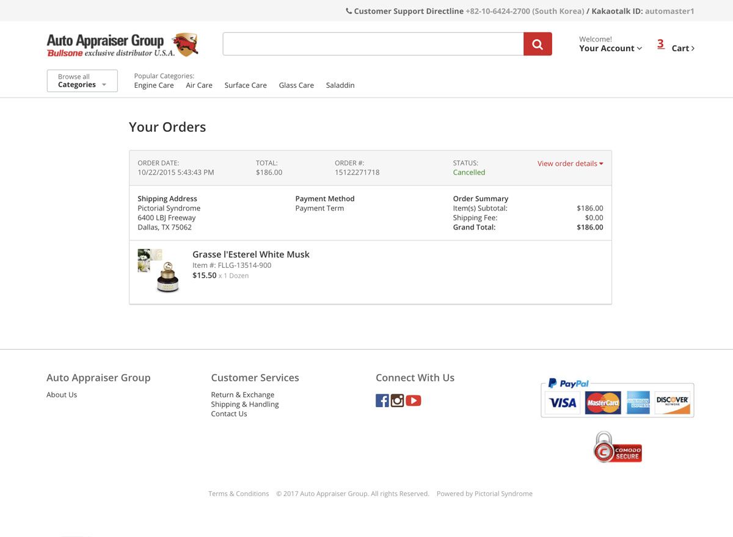Focus the search input field

coord(373,44)
